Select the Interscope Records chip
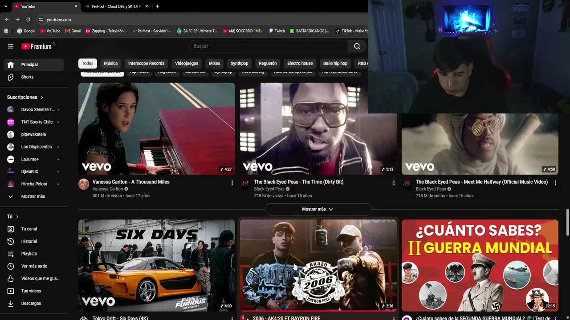Image resolution: width=570 pixels, height=320 pixels. coord(146,63)
